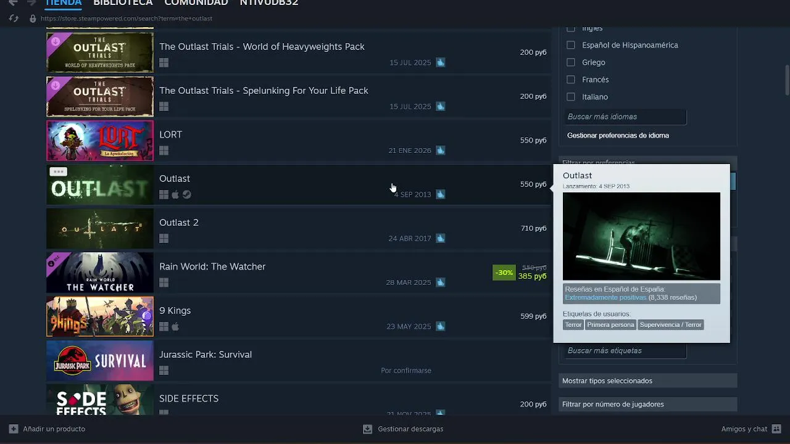Click the 710 руб price of Outlast 2
The height and width of the screenshot is (444, 790).
pyautogui.click(x=533, y=228)
